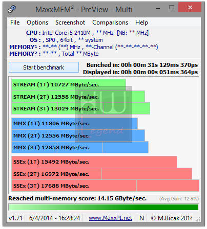Viewport: 207px width, 229px height.
Task: Maximize the MaxxMEM window
Action: point(172,7)
